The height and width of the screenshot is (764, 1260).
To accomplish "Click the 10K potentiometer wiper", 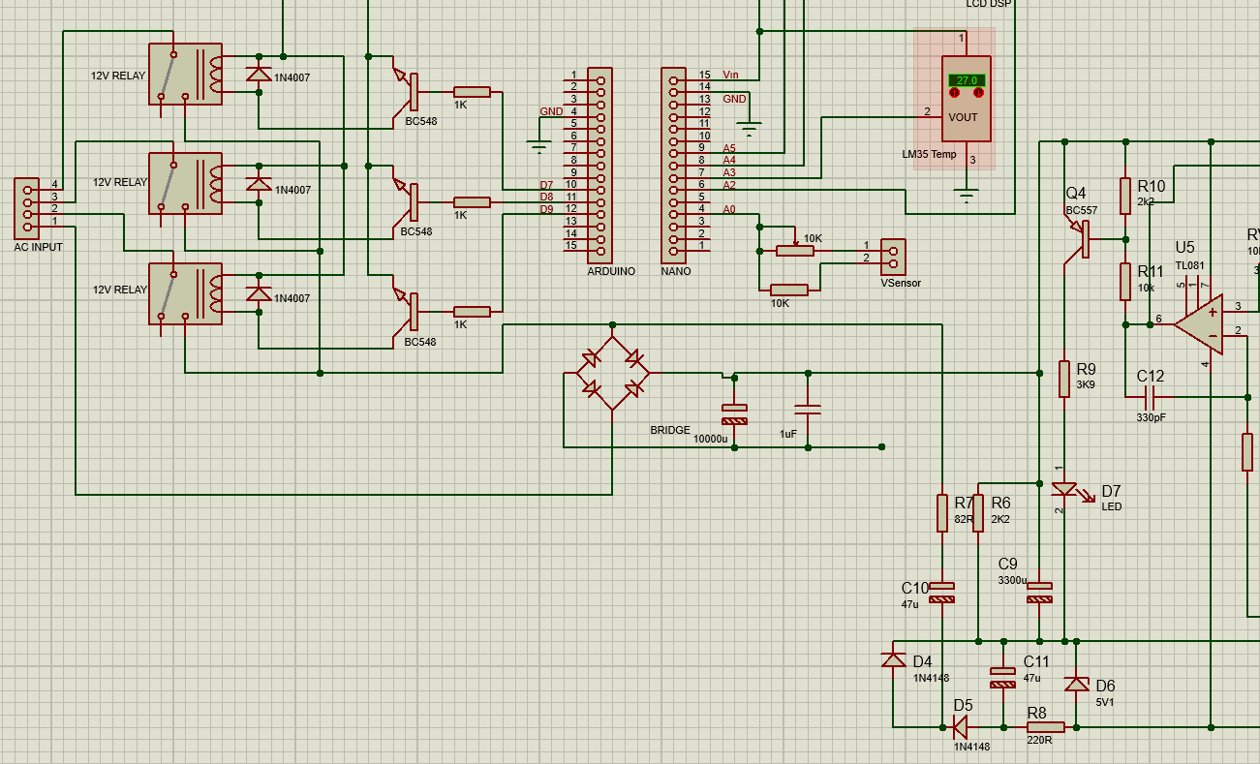I will tap(795, 243).
